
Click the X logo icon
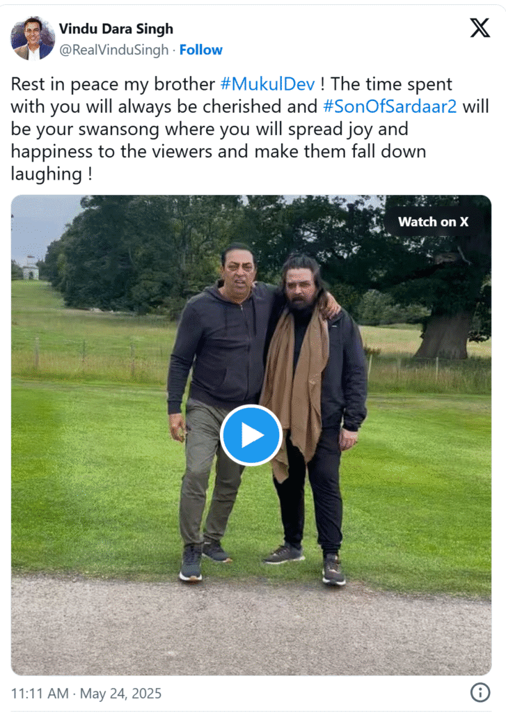(480, 28)
